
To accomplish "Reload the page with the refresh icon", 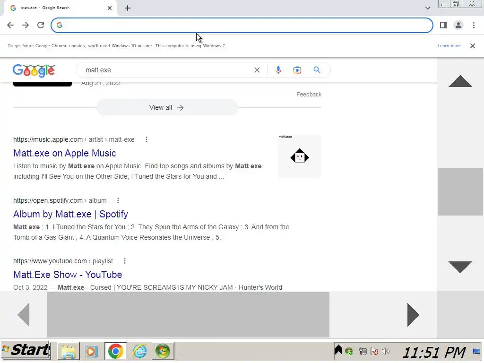I will pyautogui.click(x=41, y=25).
